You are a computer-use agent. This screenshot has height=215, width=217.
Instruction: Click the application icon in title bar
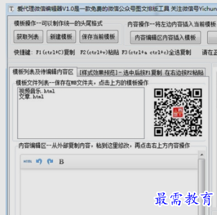11,9
